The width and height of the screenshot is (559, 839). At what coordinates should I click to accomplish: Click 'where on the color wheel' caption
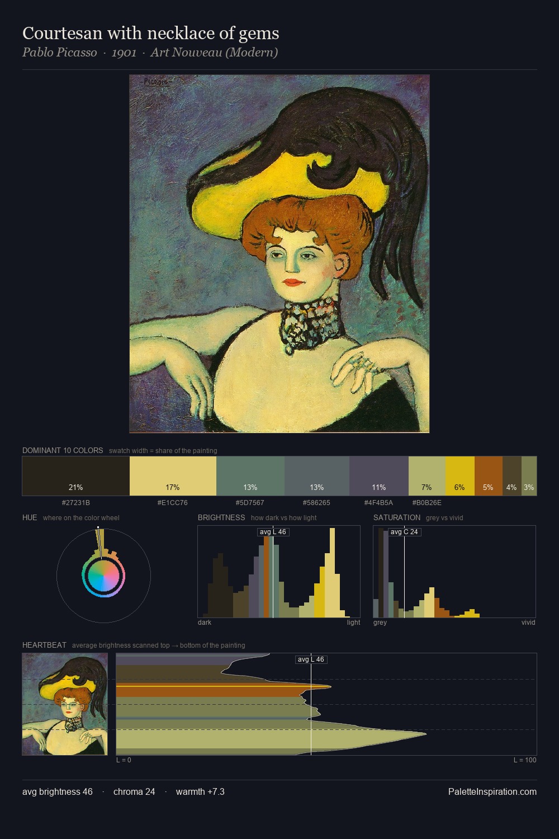(x=81, y=518)
